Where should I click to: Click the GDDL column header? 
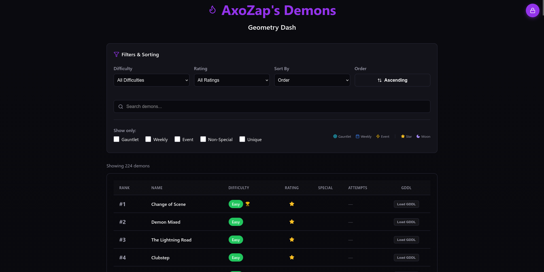tap(406, 188)
